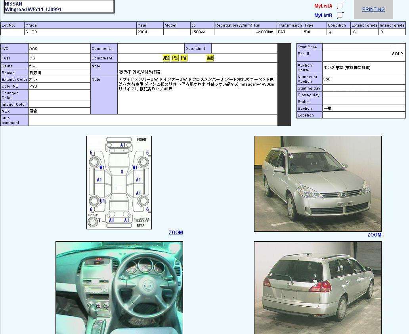The width and height of the screenshot is (409, 334).
Task: Click ZOOM under the front car photo
Action: (374, 235)
